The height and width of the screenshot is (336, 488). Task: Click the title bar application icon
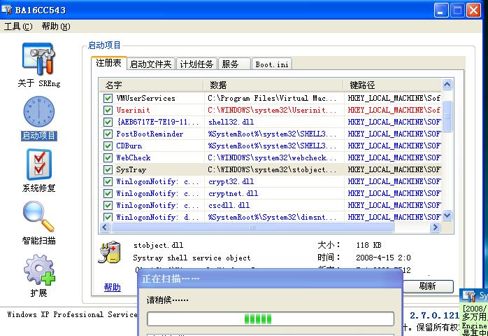click(x=7, y=10)
